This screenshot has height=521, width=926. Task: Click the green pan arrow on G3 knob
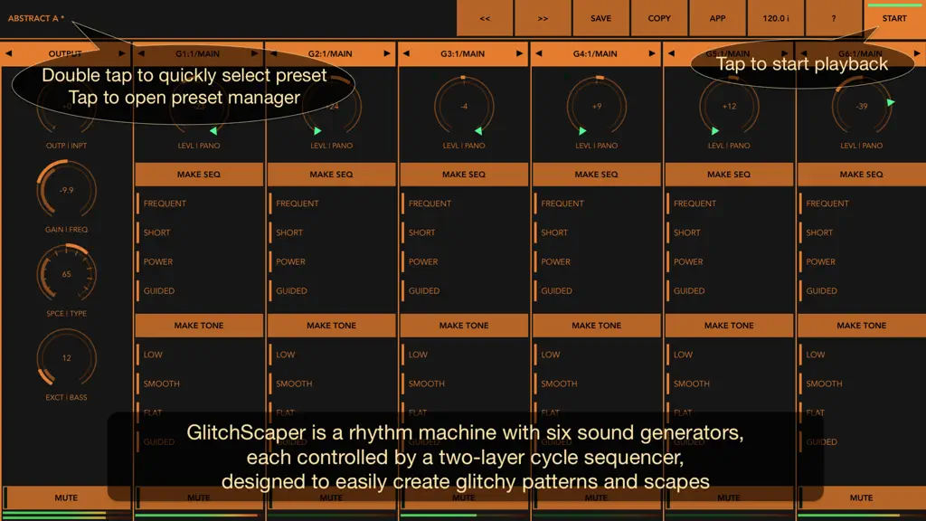point(478,130)
